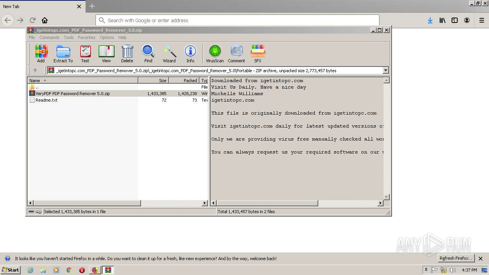Show archive Info
This screenshot has width=489, height=275.
[x=190, y=53]
